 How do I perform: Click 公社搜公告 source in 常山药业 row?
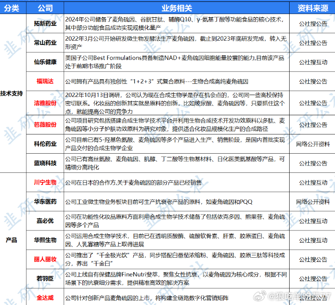(x=313, y=43)
